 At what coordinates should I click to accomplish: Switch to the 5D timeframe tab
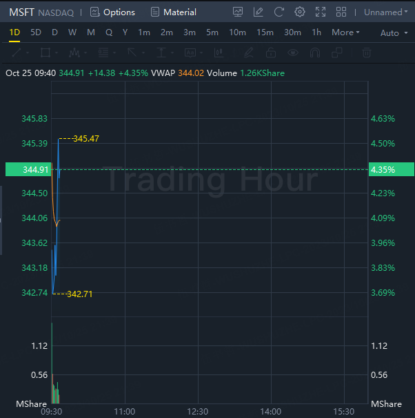click(36, 32)
